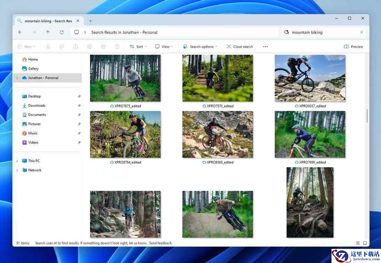Click the Send feedback link
This screenshot has height=263, width=381.
click(161, 243)
